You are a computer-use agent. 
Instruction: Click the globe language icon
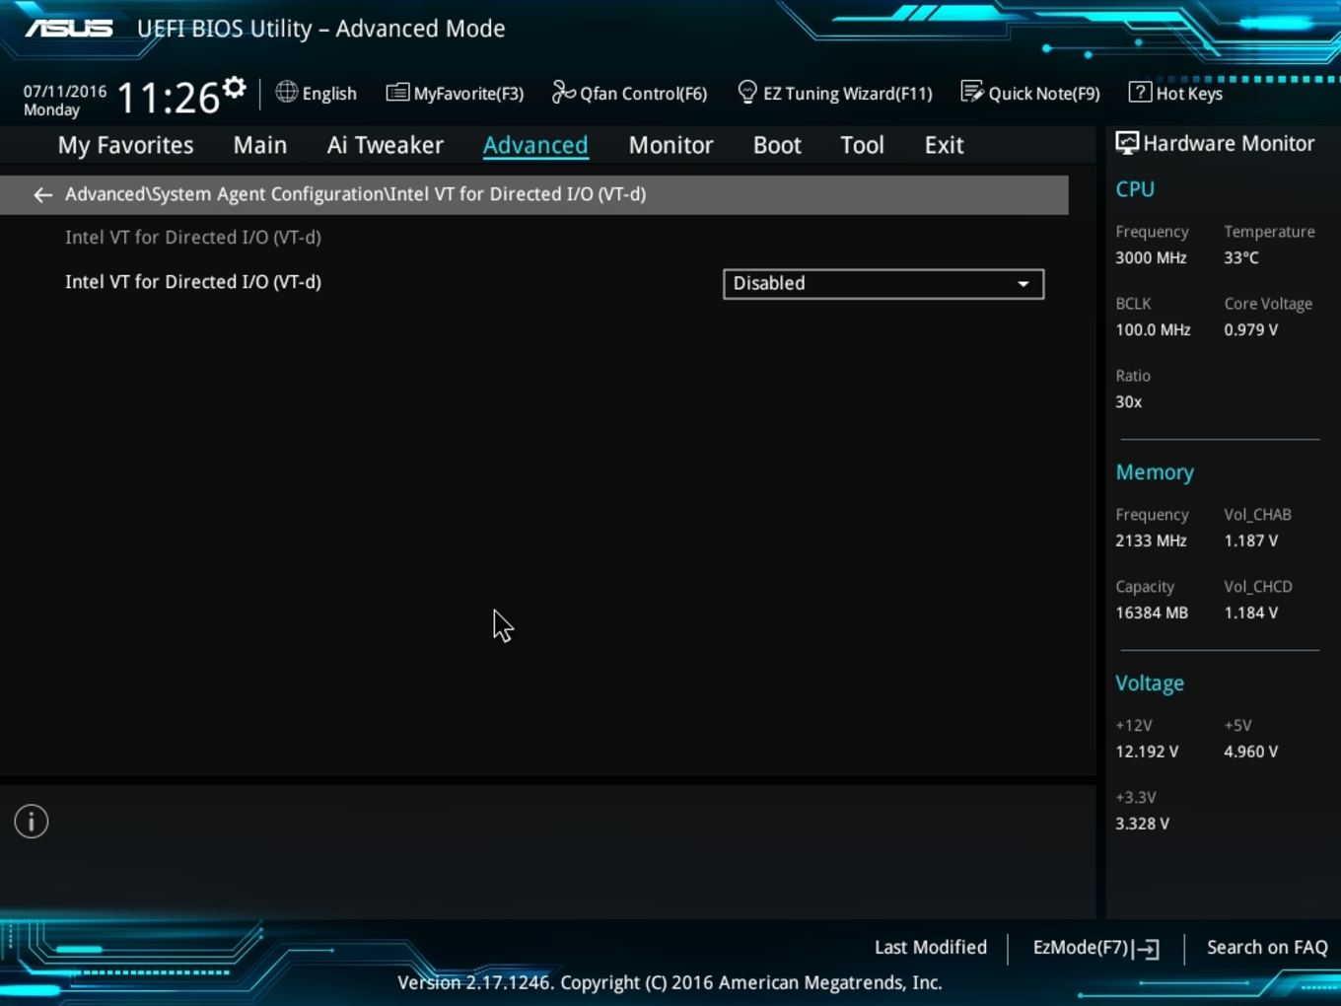286,92
